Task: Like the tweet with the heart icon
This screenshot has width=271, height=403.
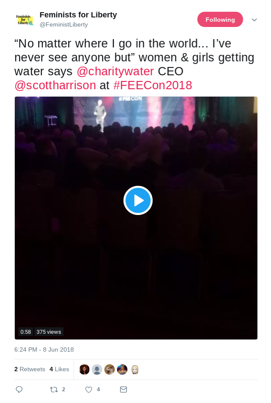Action: pyautogui.click(x=89, y=390)
